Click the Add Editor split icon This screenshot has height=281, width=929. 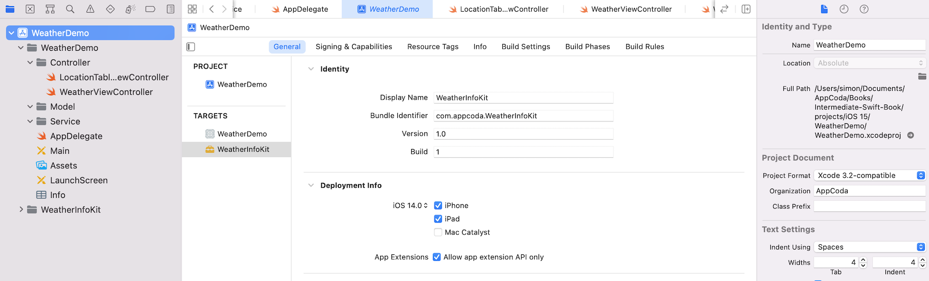click(x=746, y=9)
